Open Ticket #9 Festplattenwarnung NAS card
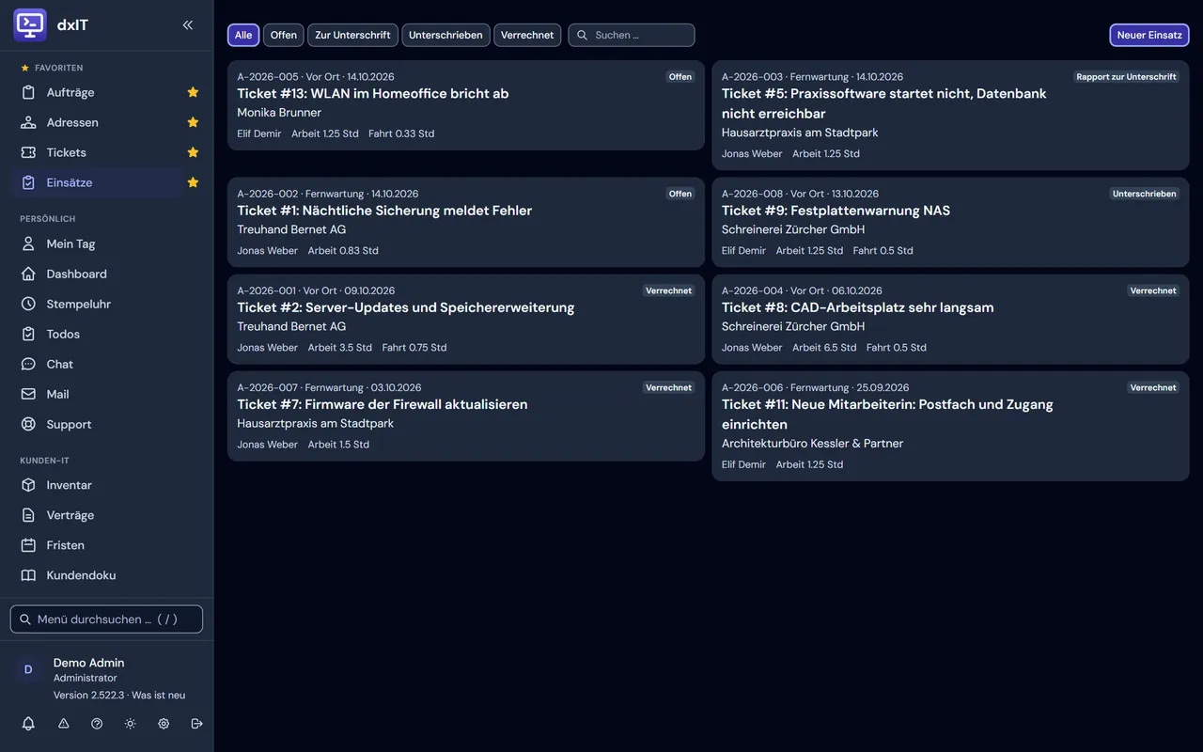The image size is (1203, 752). pos(950,222)
